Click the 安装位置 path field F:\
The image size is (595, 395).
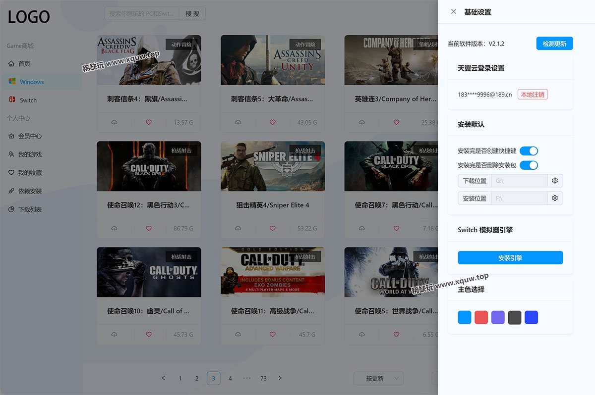pos(519,198)
